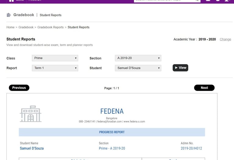Open the user profile icon
This screenshot has width=234, height=160.
click(x=227, y=1)
